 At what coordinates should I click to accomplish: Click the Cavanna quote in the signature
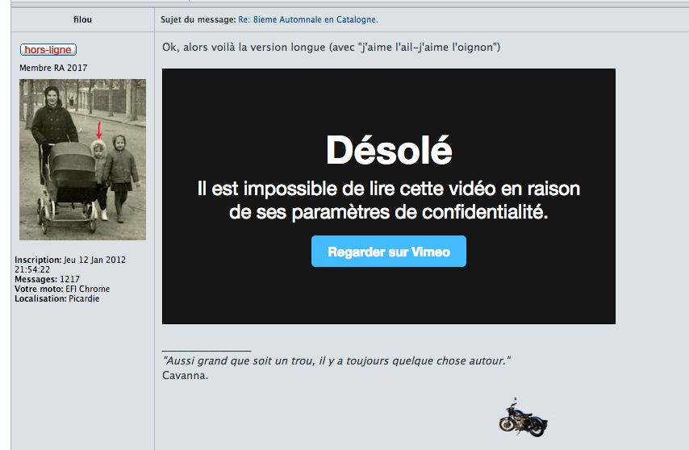(x=336, y=360)
